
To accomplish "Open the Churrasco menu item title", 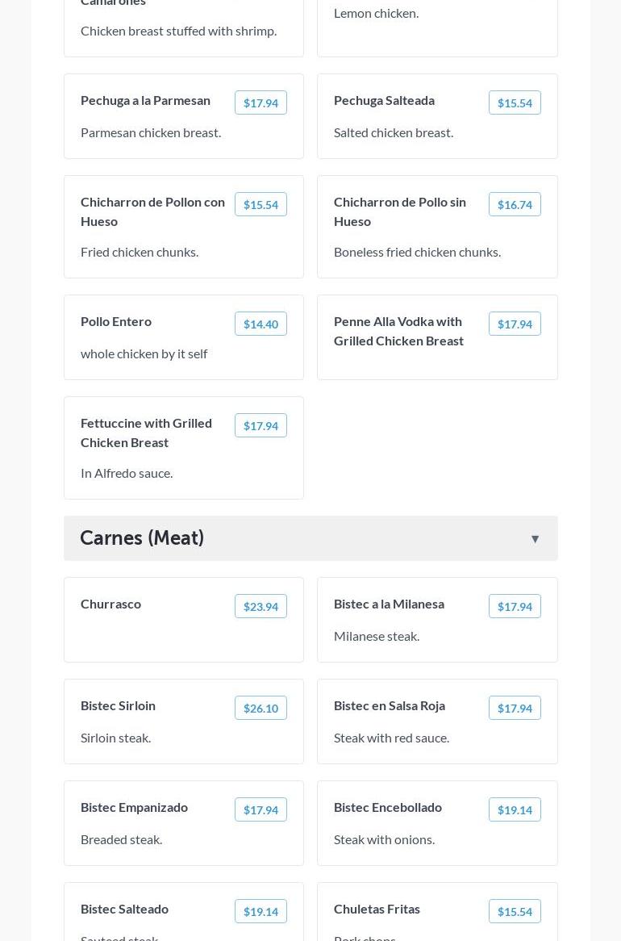I will (110, 604).
